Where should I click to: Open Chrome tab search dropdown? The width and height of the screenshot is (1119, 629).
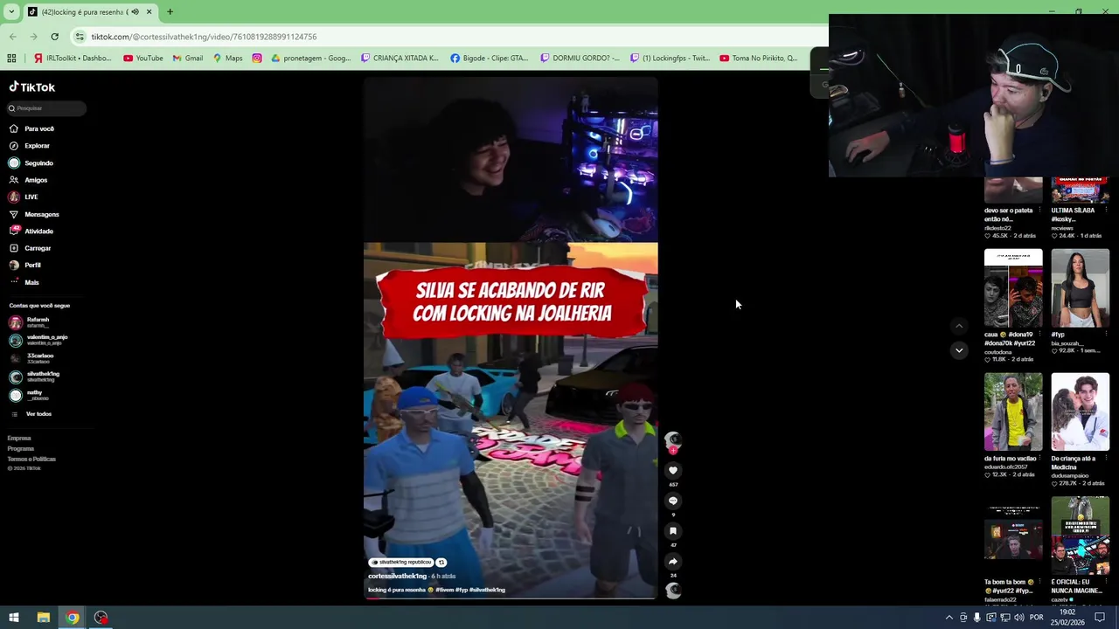pos(11,12)
